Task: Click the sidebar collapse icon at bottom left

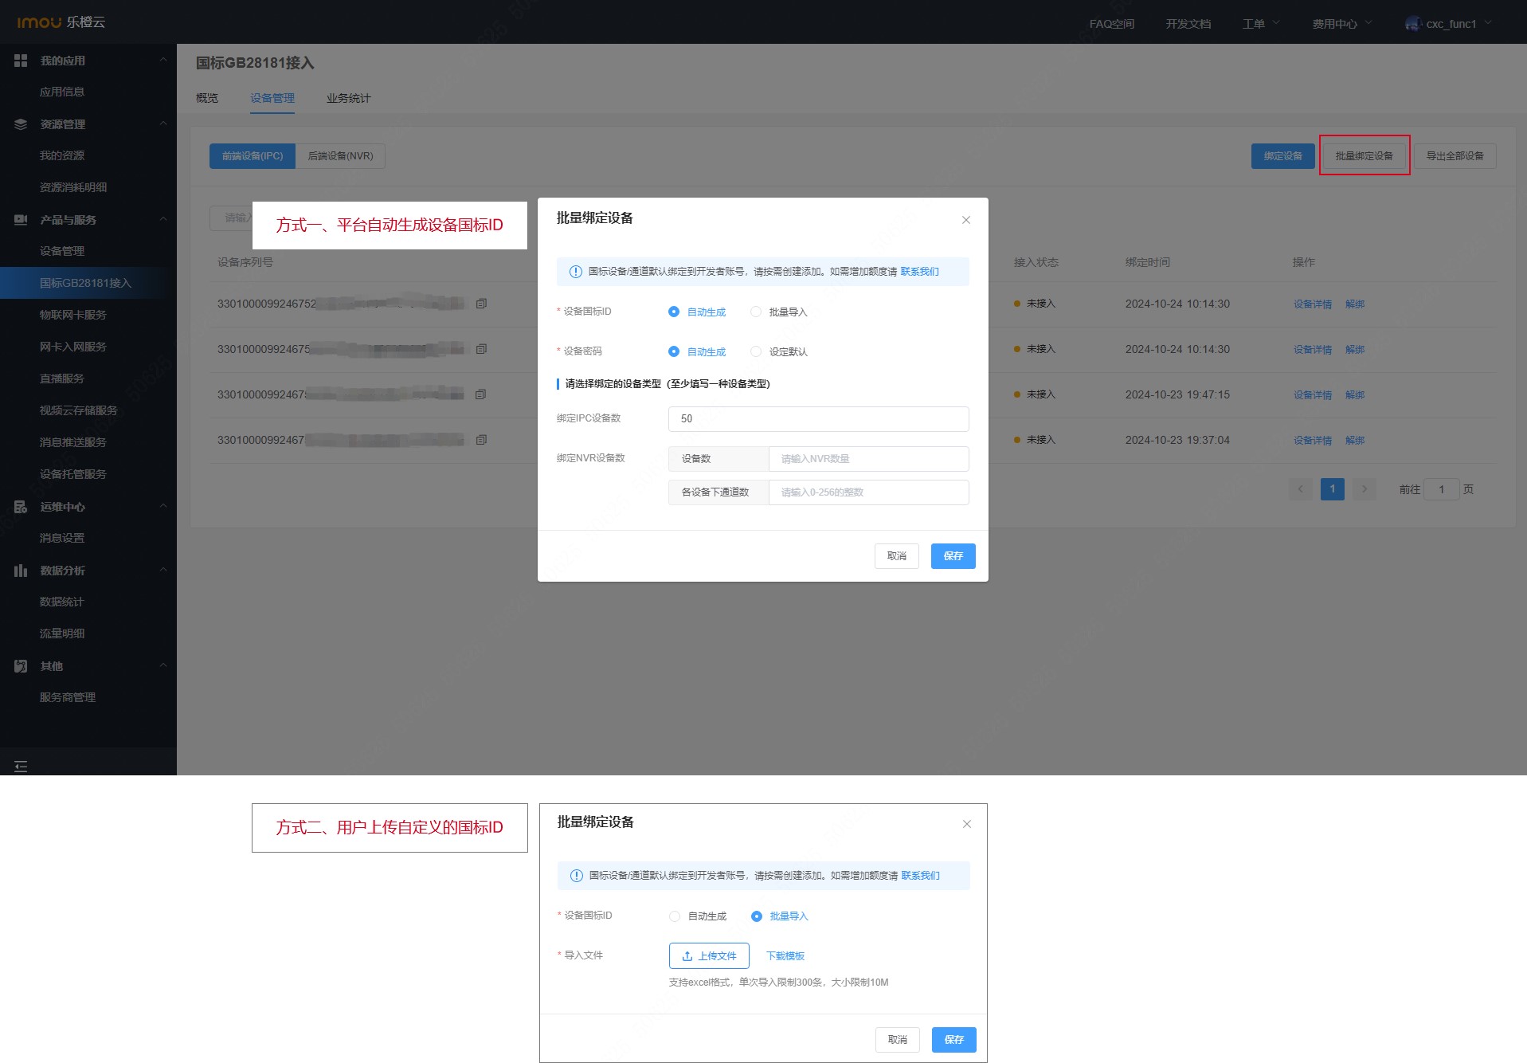Action: click(x=21, y=766)
